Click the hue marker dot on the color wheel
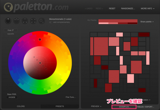The image size is (160, 110). click(40, 39)
